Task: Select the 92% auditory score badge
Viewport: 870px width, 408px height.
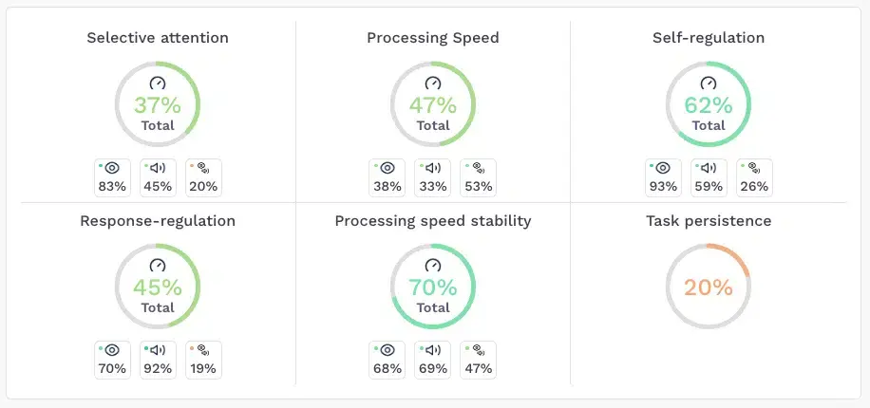Action: (x=158, y=360)
